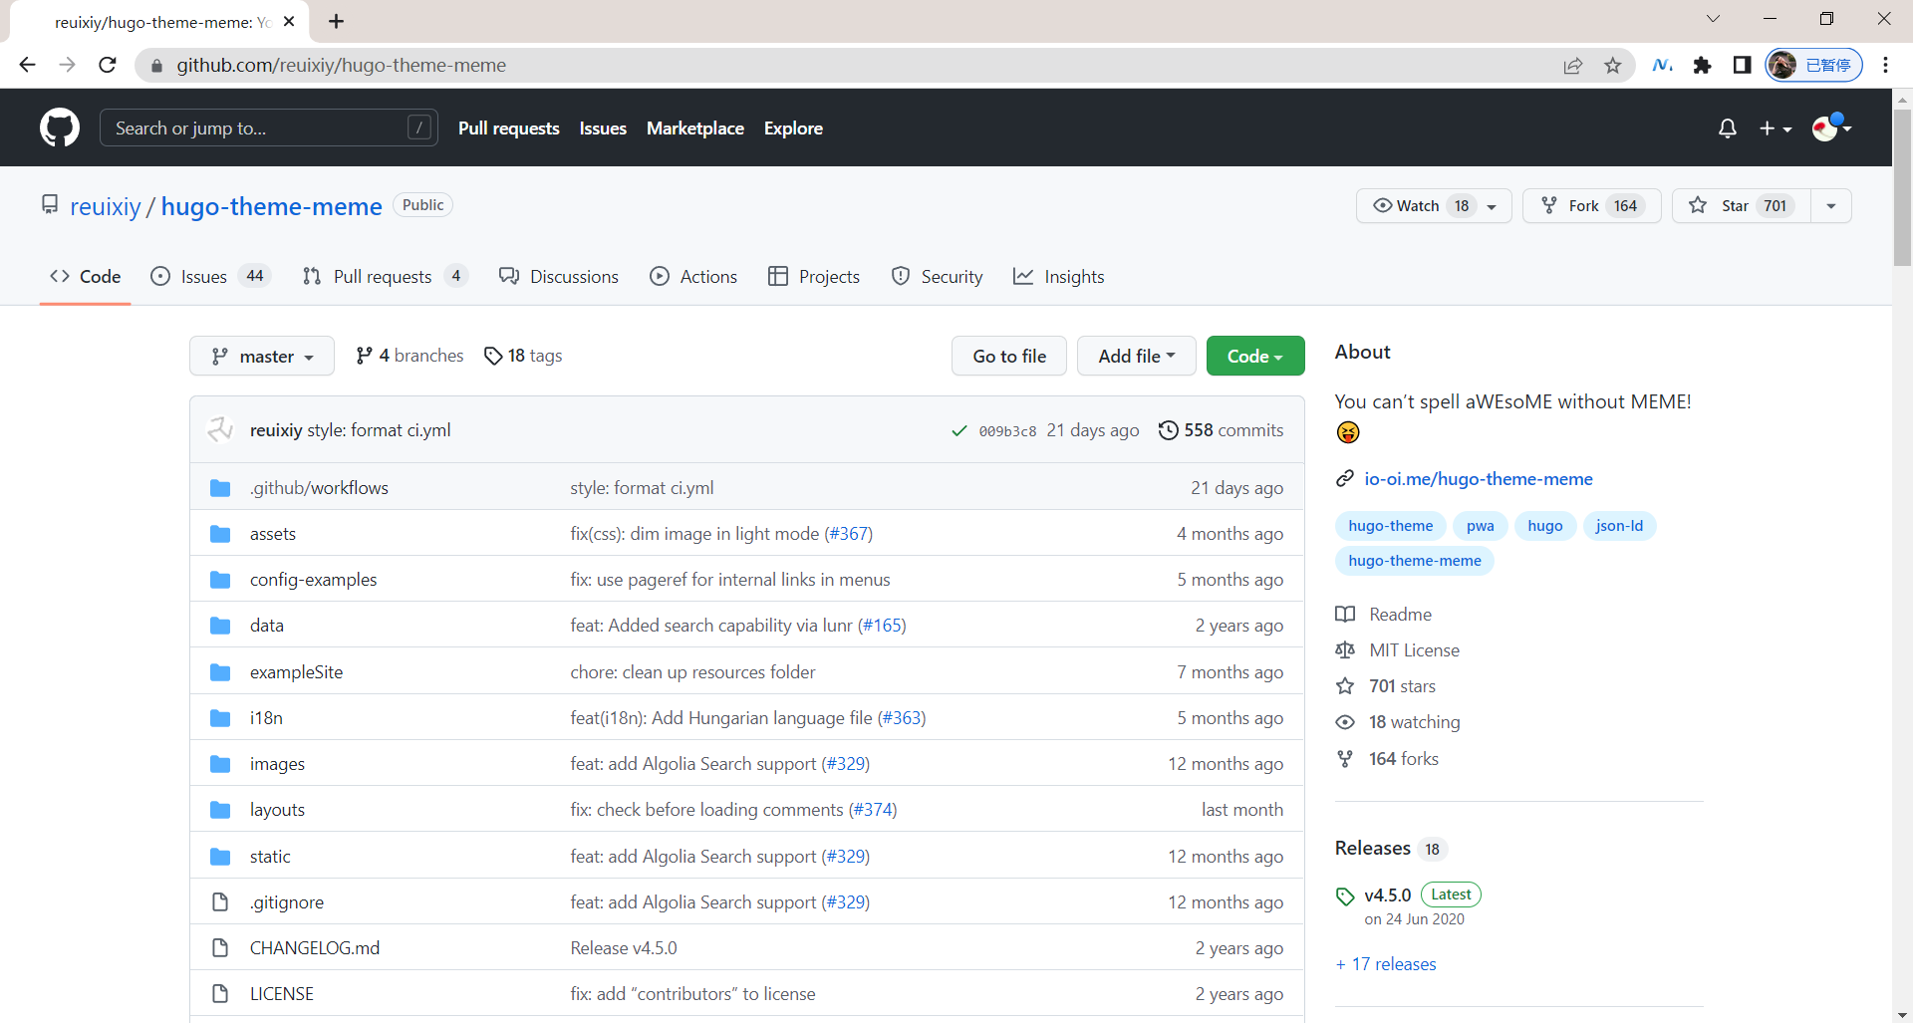Click the release tag icon
This screenshot has height=1023, width=1913.
click(x=1345, y=895)
